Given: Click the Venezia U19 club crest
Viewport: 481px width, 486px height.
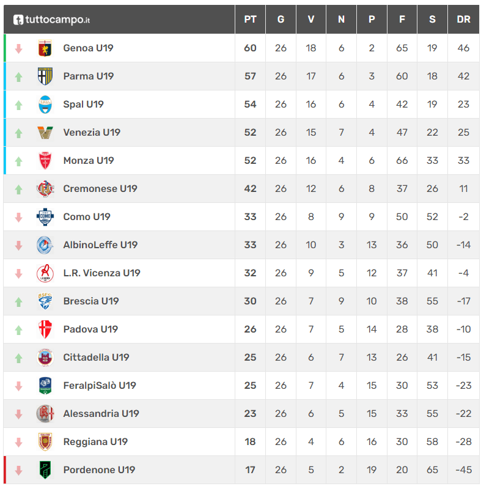Looking at the screenshot, I should pos(45,133).
